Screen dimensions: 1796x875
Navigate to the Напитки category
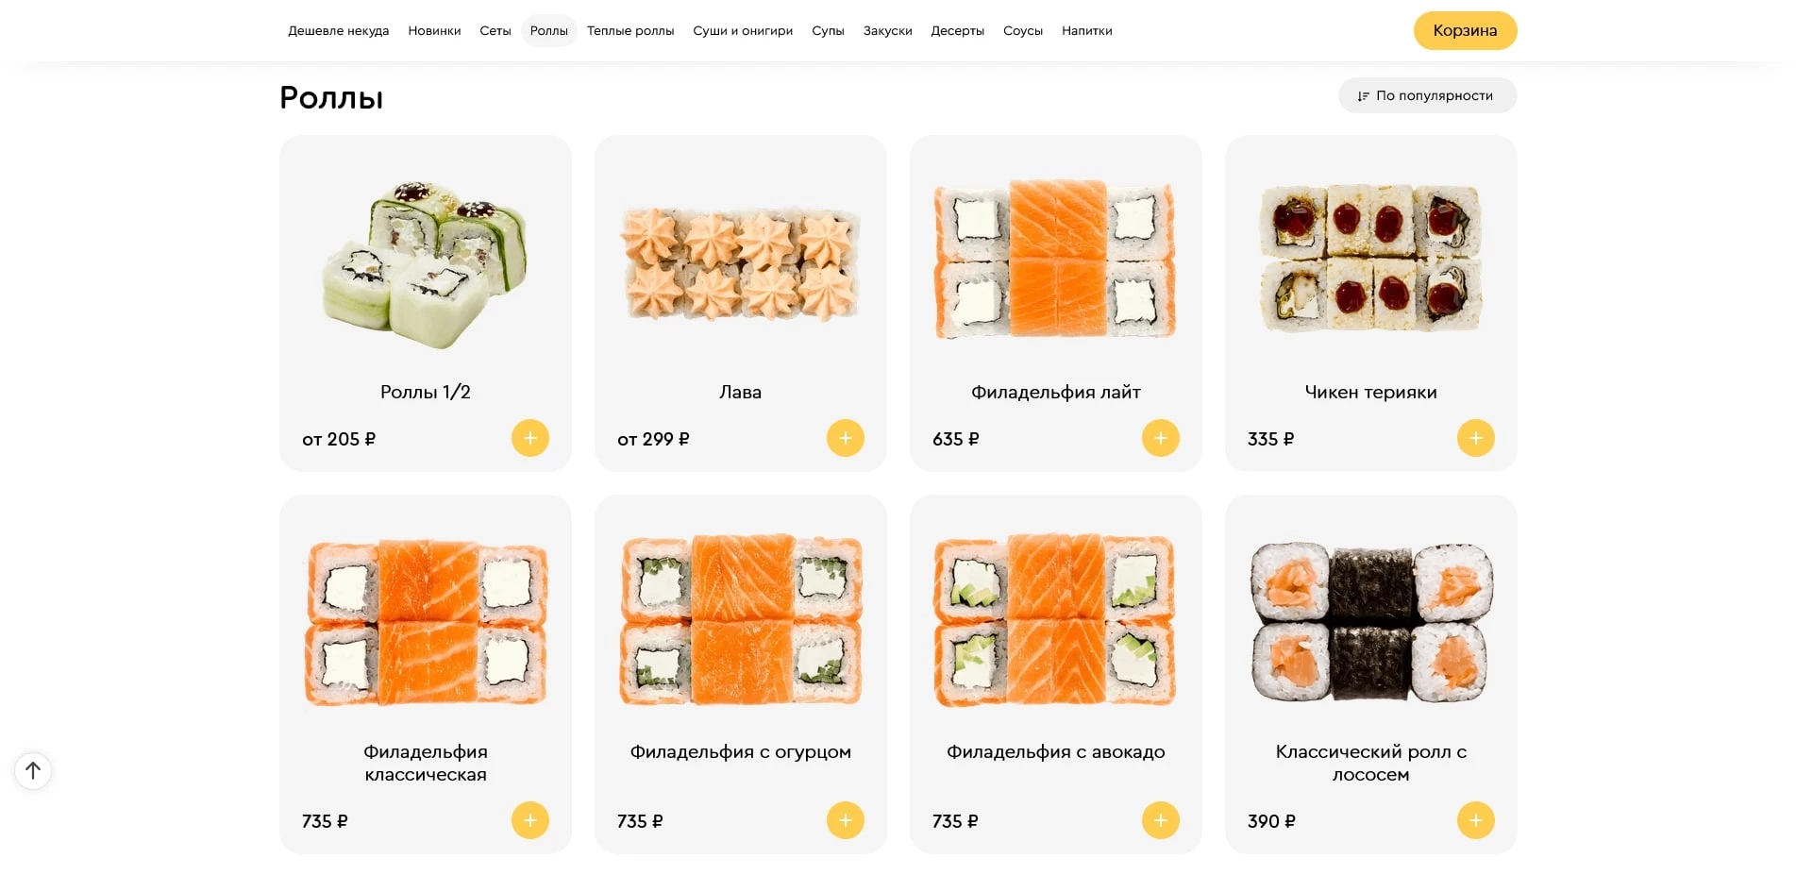[x=1087, y=31]
